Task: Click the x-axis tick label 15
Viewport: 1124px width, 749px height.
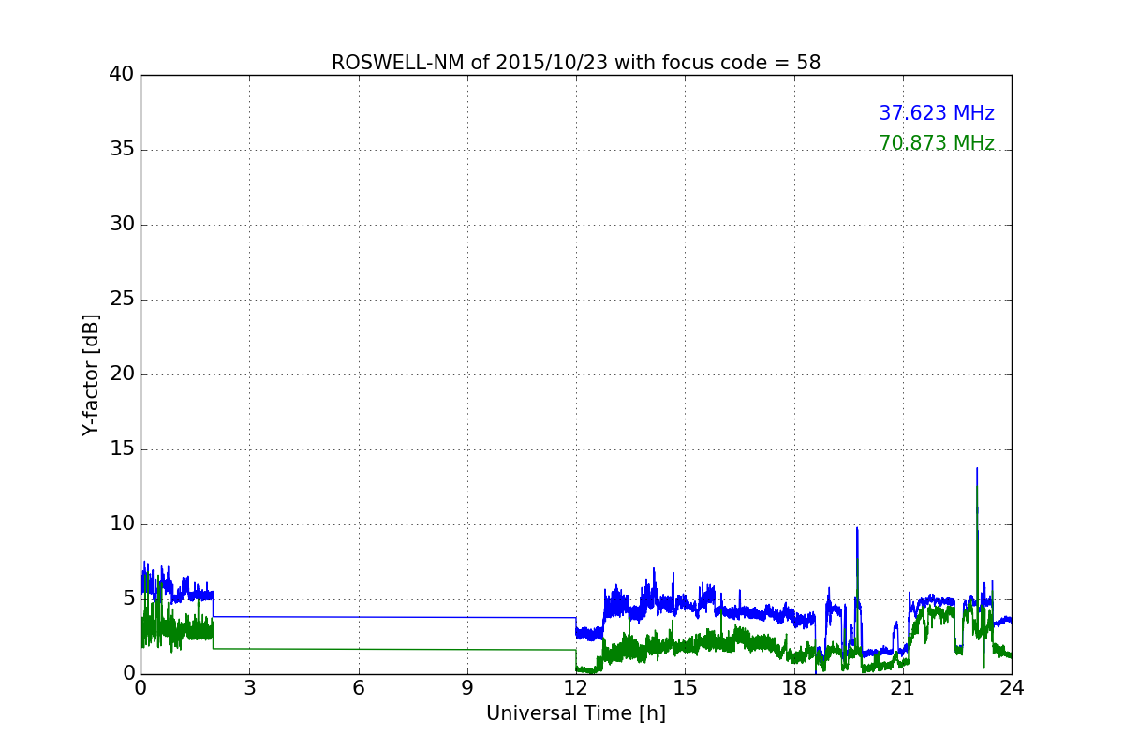Action: pyautogui.click(x=685, y=687)
